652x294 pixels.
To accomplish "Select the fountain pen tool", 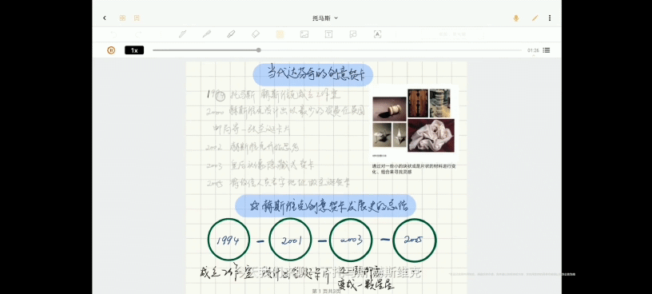I will 182,34.
